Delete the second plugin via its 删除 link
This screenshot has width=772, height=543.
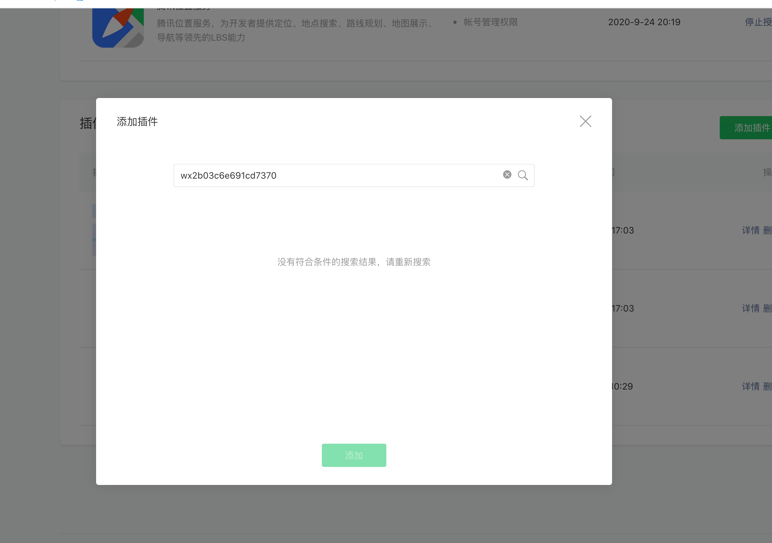(x=767, y=308)
